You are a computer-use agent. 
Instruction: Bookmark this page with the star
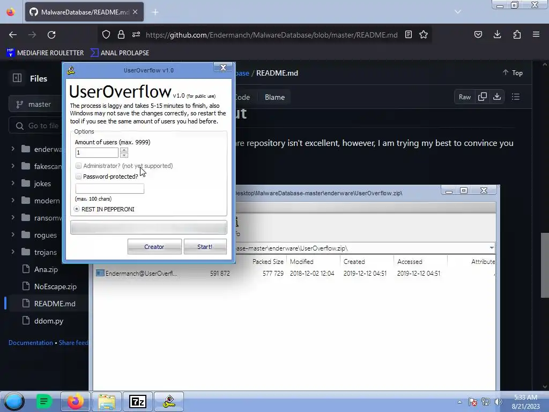[x=424, y=34]
